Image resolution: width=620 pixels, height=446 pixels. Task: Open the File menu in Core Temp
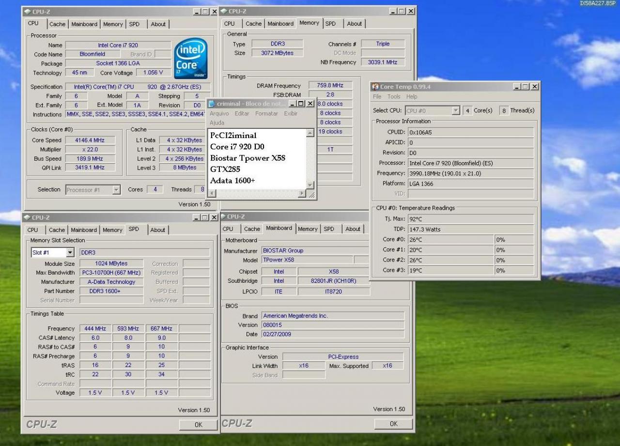click(x=377, y=97)
